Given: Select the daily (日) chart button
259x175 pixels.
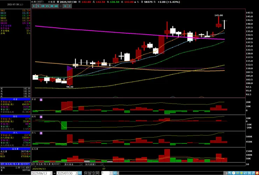Looking at the screenshot, I should [61, 6].
